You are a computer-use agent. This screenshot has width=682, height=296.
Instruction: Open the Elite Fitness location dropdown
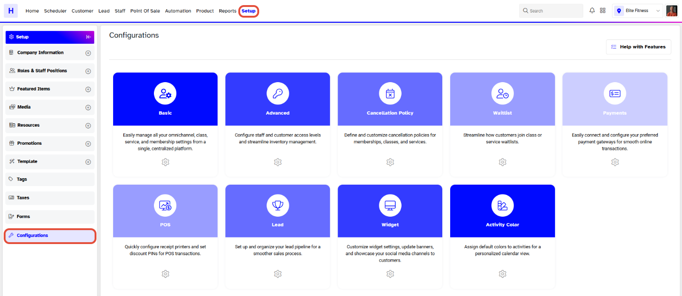click(638, 11)
